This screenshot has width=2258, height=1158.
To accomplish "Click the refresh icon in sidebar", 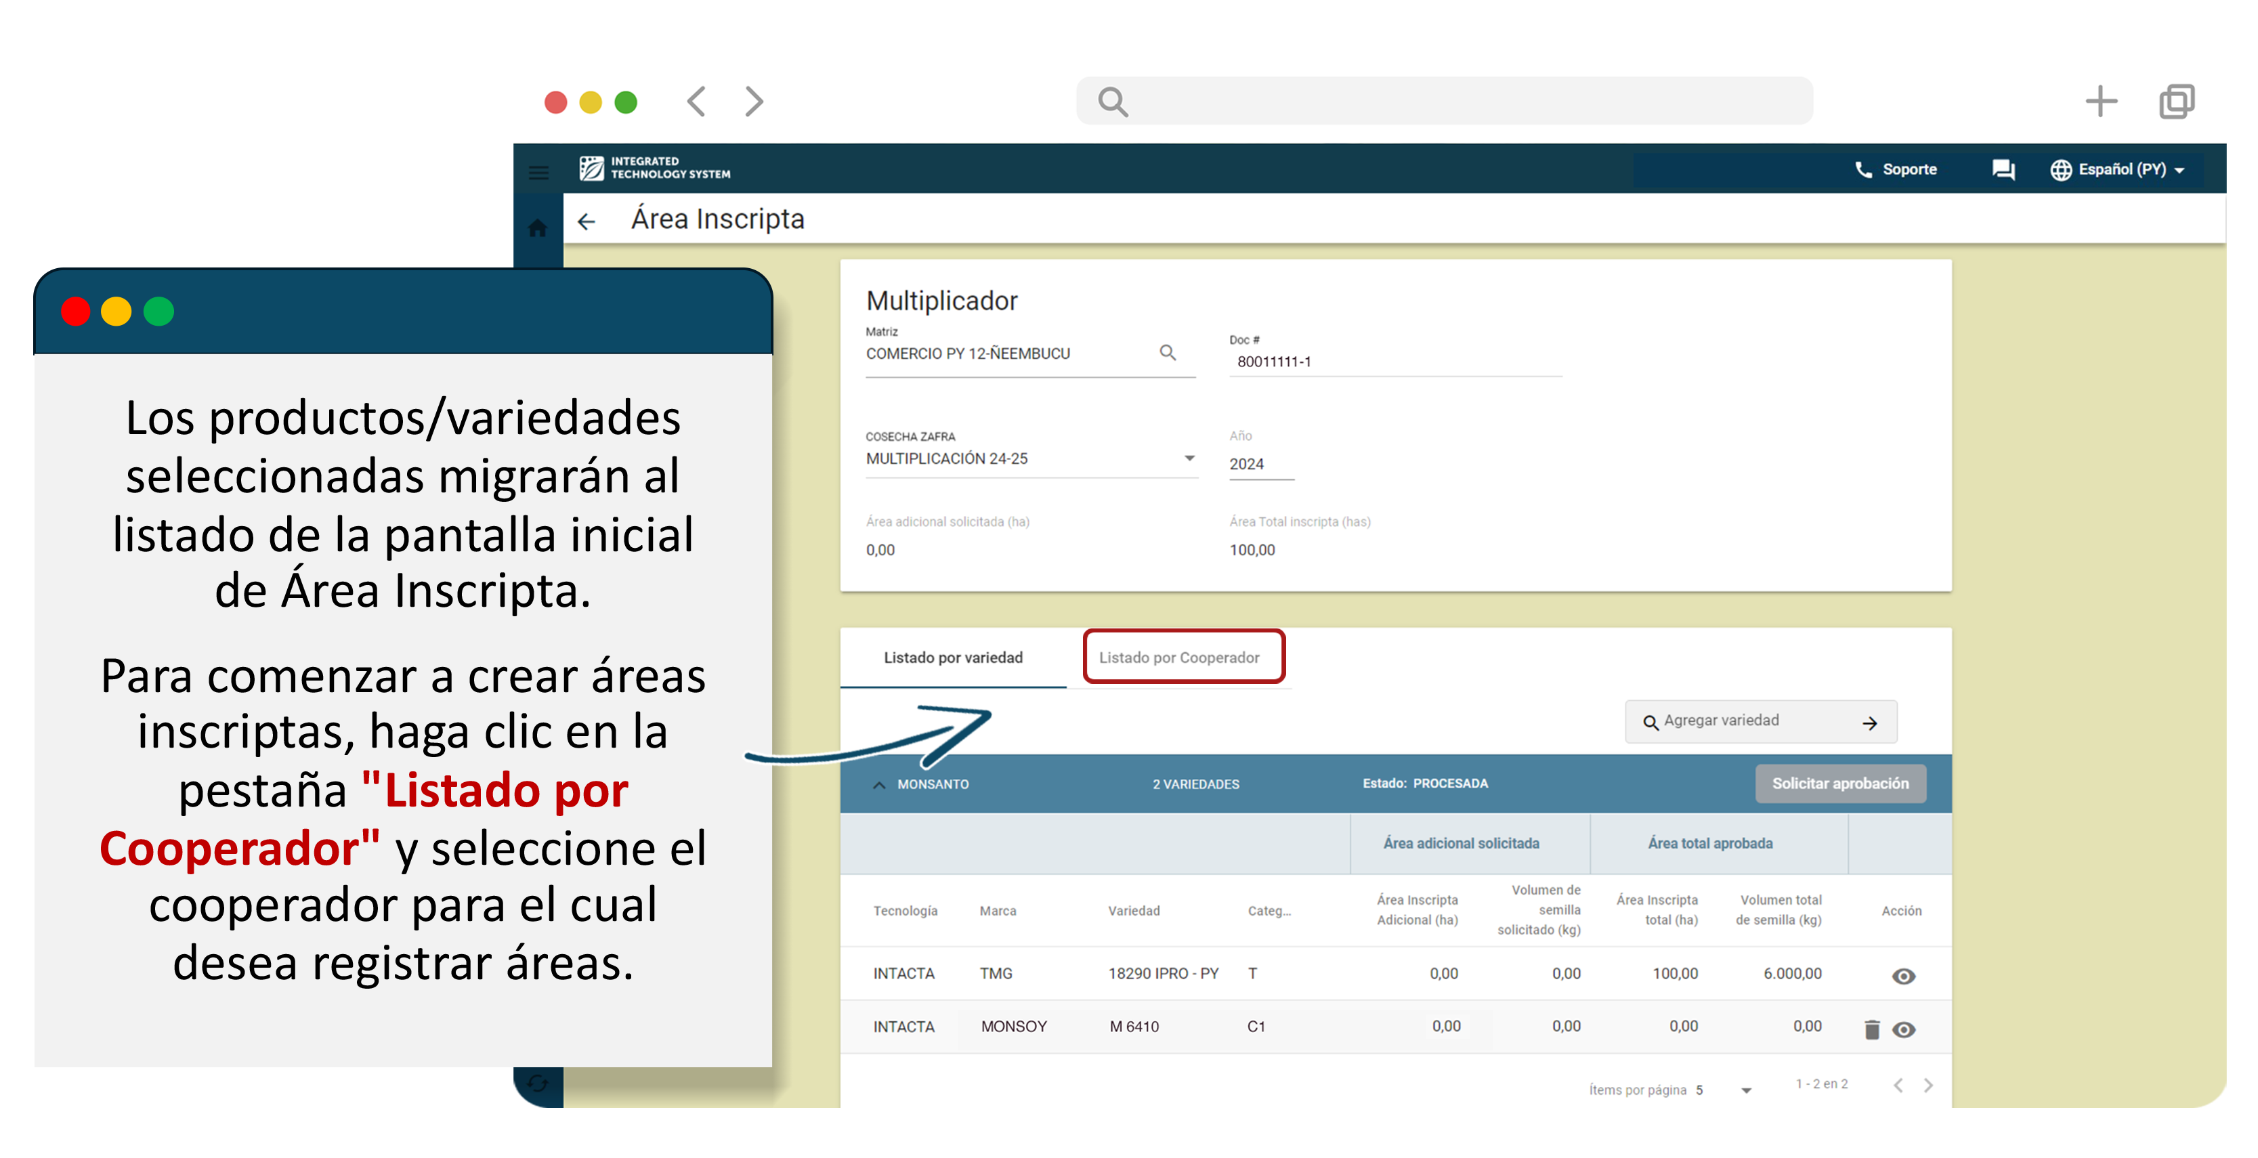I will coord(537,1084).
